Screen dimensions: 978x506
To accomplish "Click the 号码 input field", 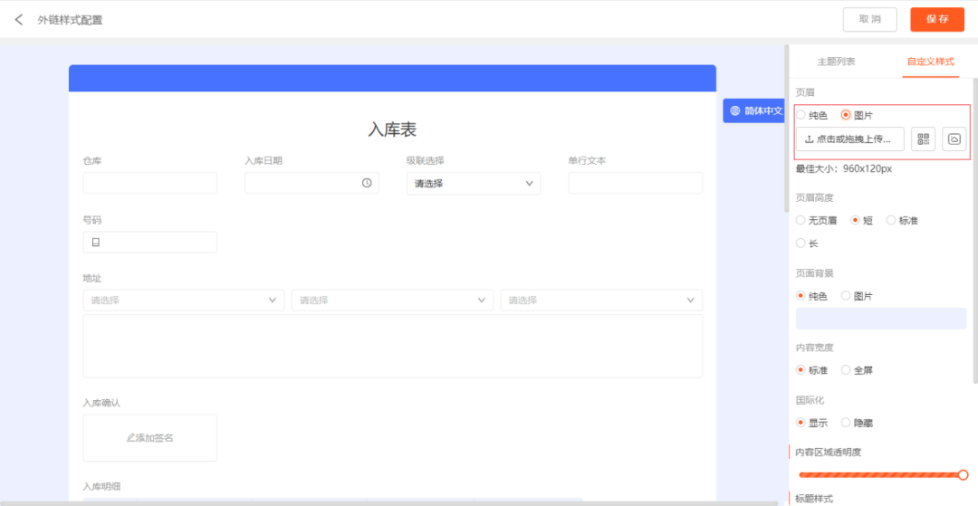I will pyautogui.click(x=149, y=242).
